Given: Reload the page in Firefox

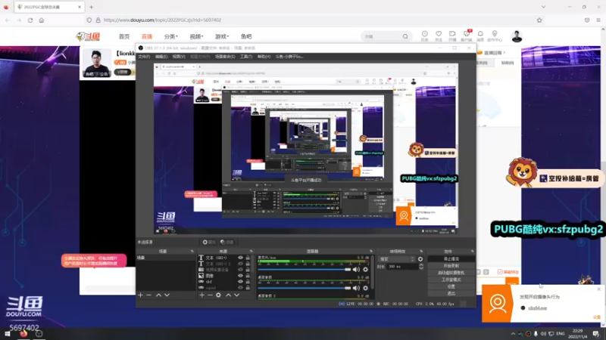Looking at the screenshot, I should point(30,20).
